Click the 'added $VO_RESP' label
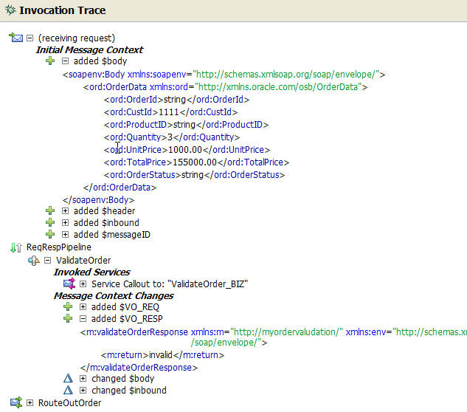The image size is (467, 412). 127,319
